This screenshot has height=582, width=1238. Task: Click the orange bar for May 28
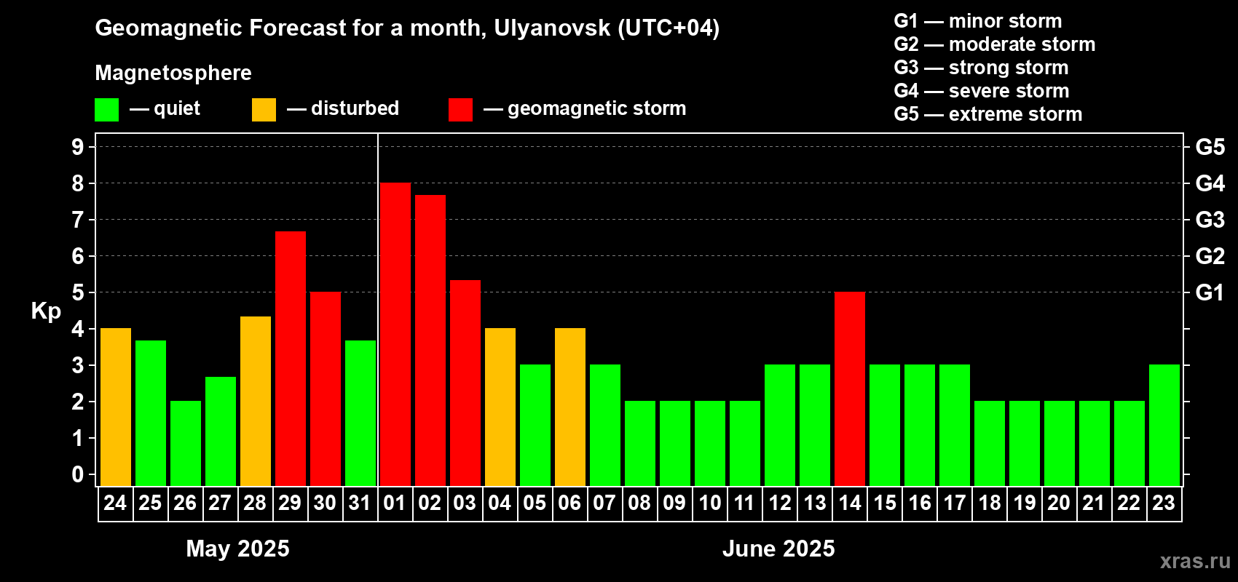(255, 401)
